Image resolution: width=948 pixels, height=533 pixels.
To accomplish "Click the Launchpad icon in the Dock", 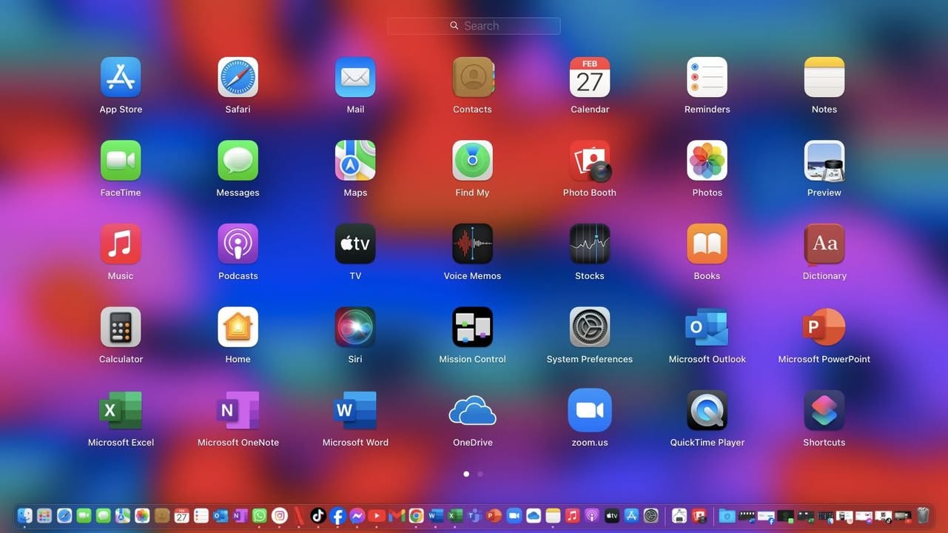I will click(44, 516).
